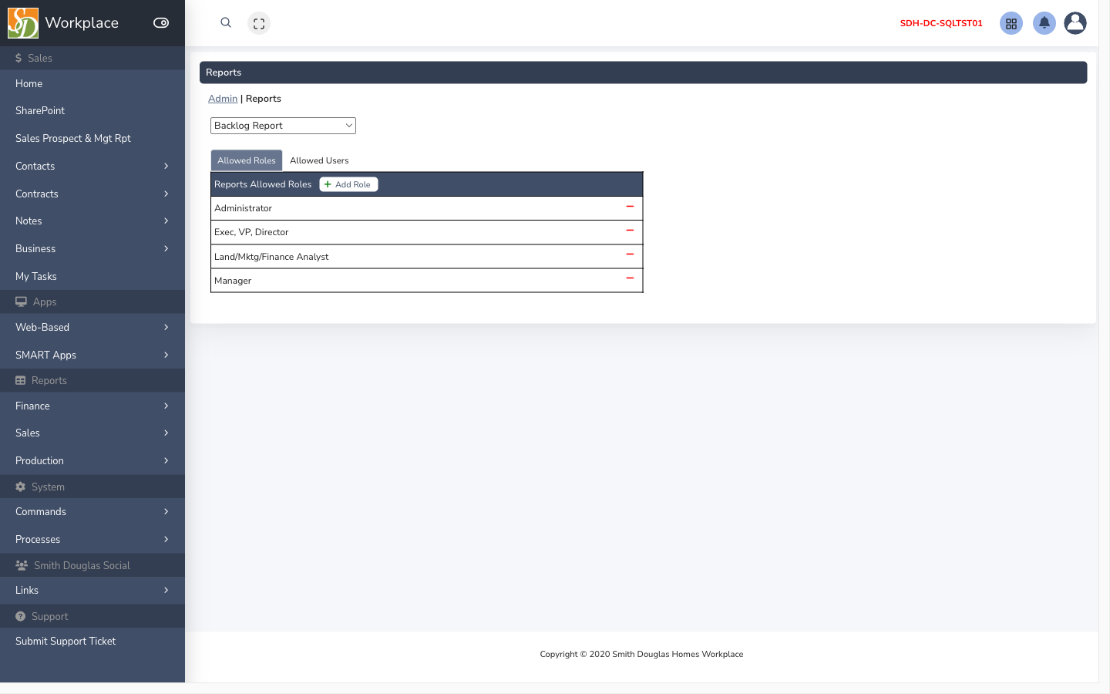Viewport: 1110px width, 694px height.
Task: Open the search magnifier icon
Action: 226,23
